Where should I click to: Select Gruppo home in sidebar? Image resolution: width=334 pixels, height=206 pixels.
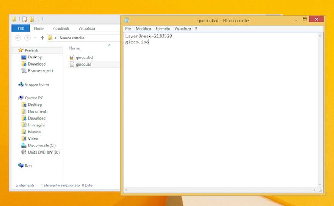coord(37,84)
